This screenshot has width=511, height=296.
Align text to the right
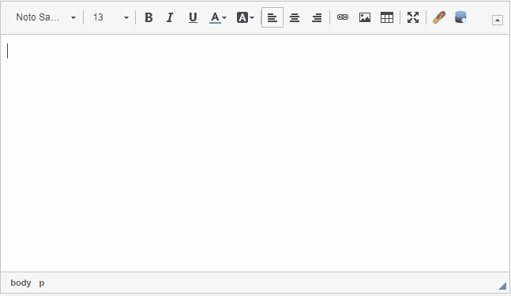tap(317, 17)
